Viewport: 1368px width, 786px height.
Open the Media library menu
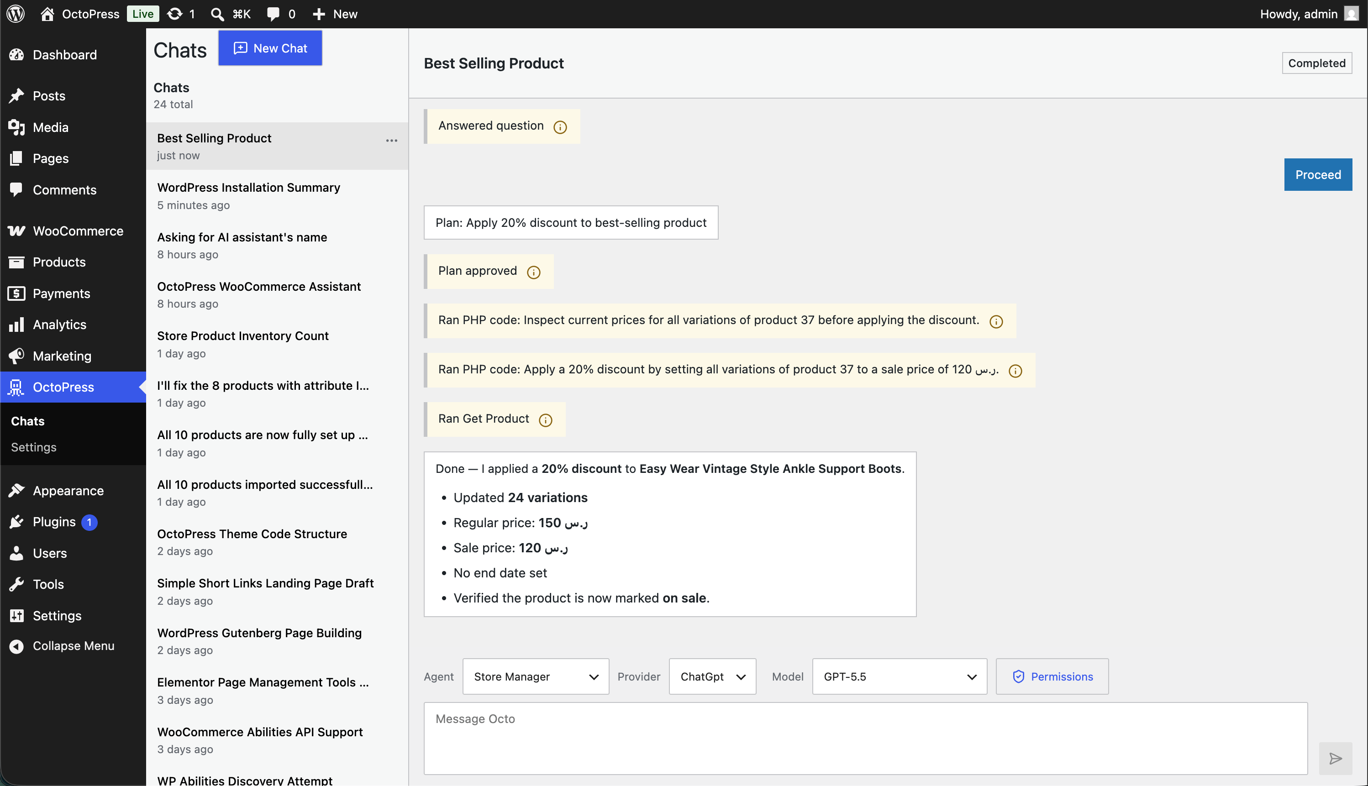74,127
